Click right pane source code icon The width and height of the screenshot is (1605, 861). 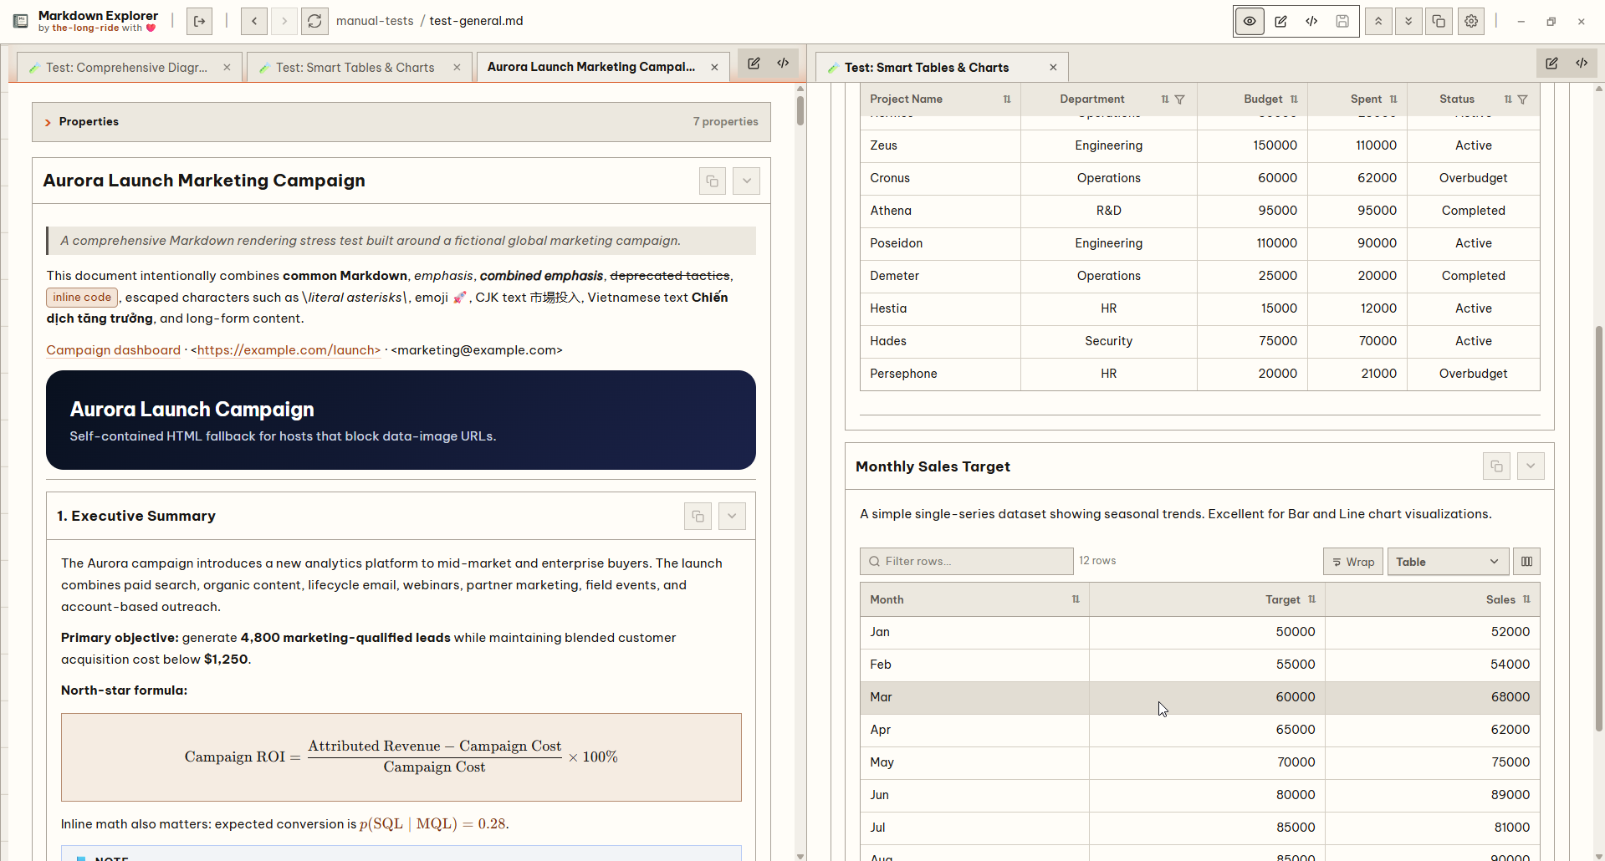[x=1582, y=64]
